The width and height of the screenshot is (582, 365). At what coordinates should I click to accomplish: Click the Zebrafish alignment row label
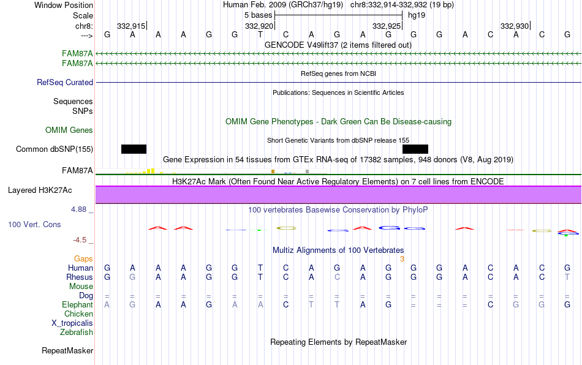pos(77,333)
